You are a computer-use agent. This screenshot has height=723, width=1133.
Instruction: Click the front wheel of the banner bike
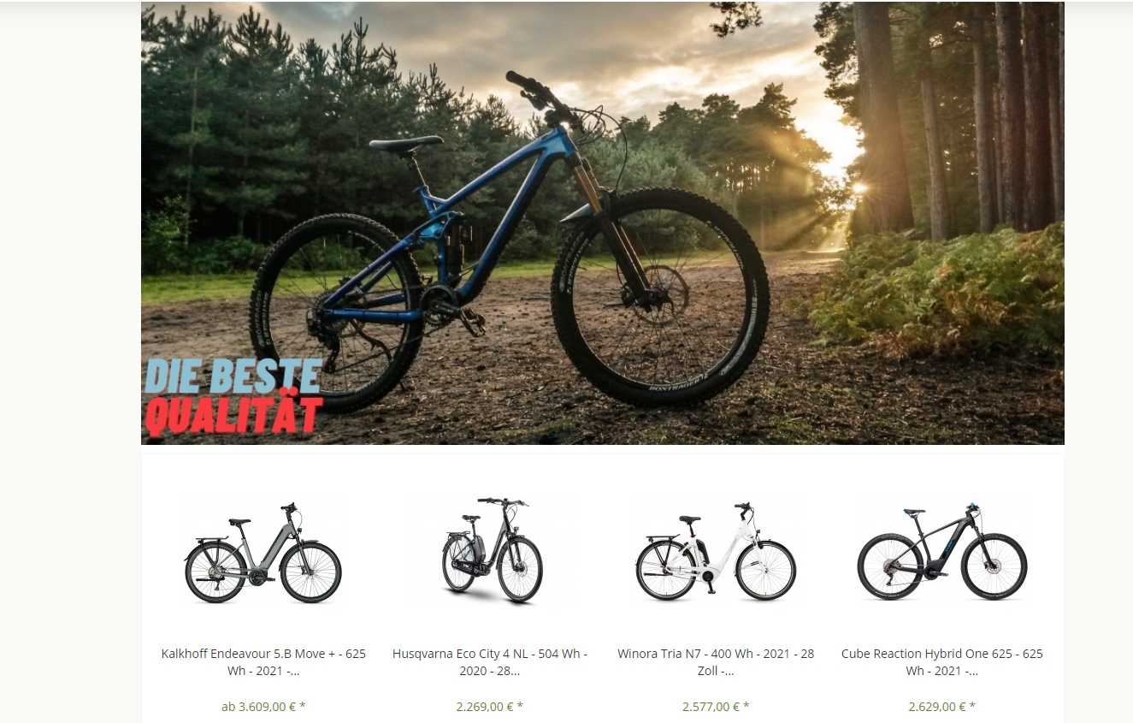pyautogui.click(x=661, y=297)
